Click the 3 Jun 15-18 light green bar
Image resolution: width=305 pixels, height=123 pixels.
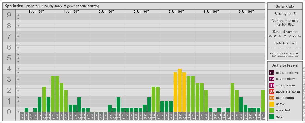pos(44,99)
